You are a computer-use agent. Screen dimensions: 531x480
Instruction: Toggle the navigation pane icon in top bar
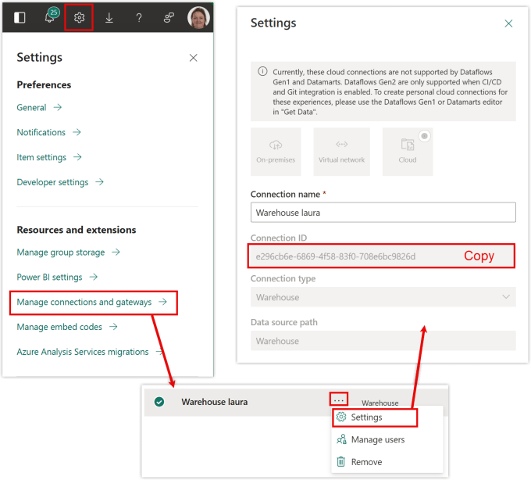pyautogui.click(x=20, y=17)
